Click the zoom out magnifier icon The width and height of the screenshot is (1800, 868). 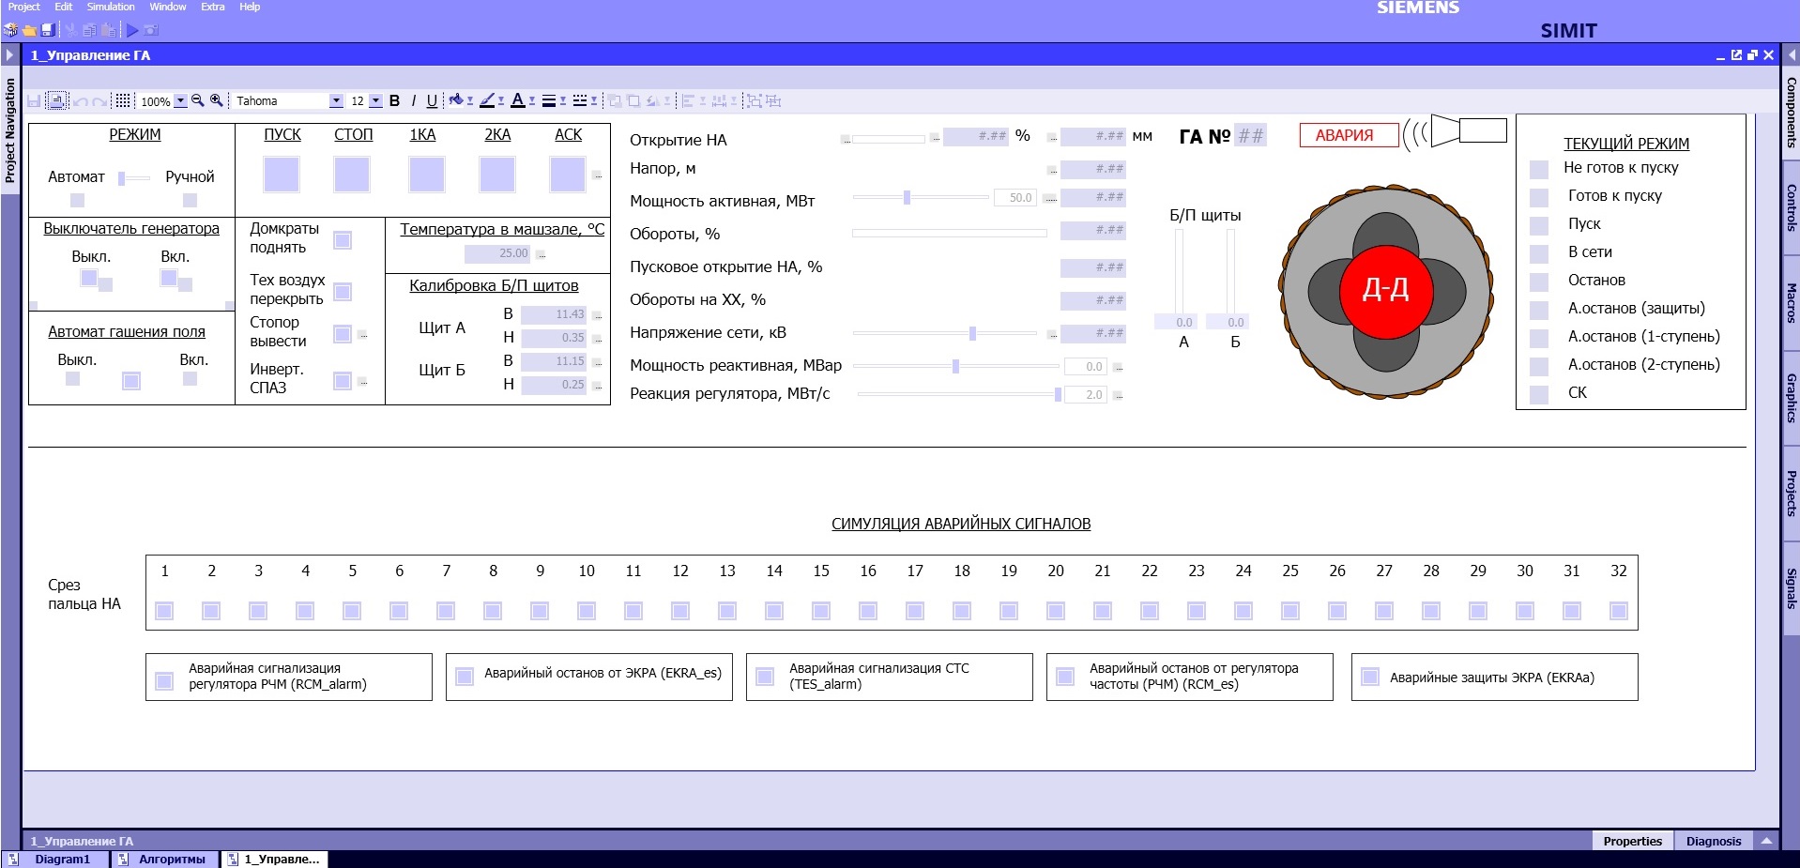pyautogui.click(x=198, y=100)
